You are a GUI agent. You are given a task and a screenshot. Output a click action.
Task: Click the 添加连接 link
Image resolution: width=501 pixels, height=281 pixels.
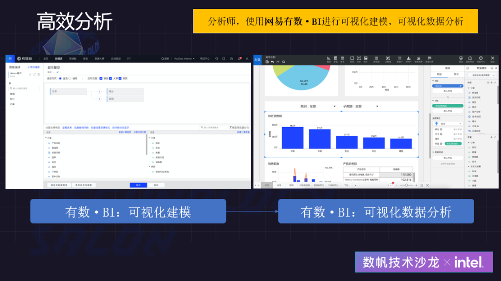tap(33, 67)
